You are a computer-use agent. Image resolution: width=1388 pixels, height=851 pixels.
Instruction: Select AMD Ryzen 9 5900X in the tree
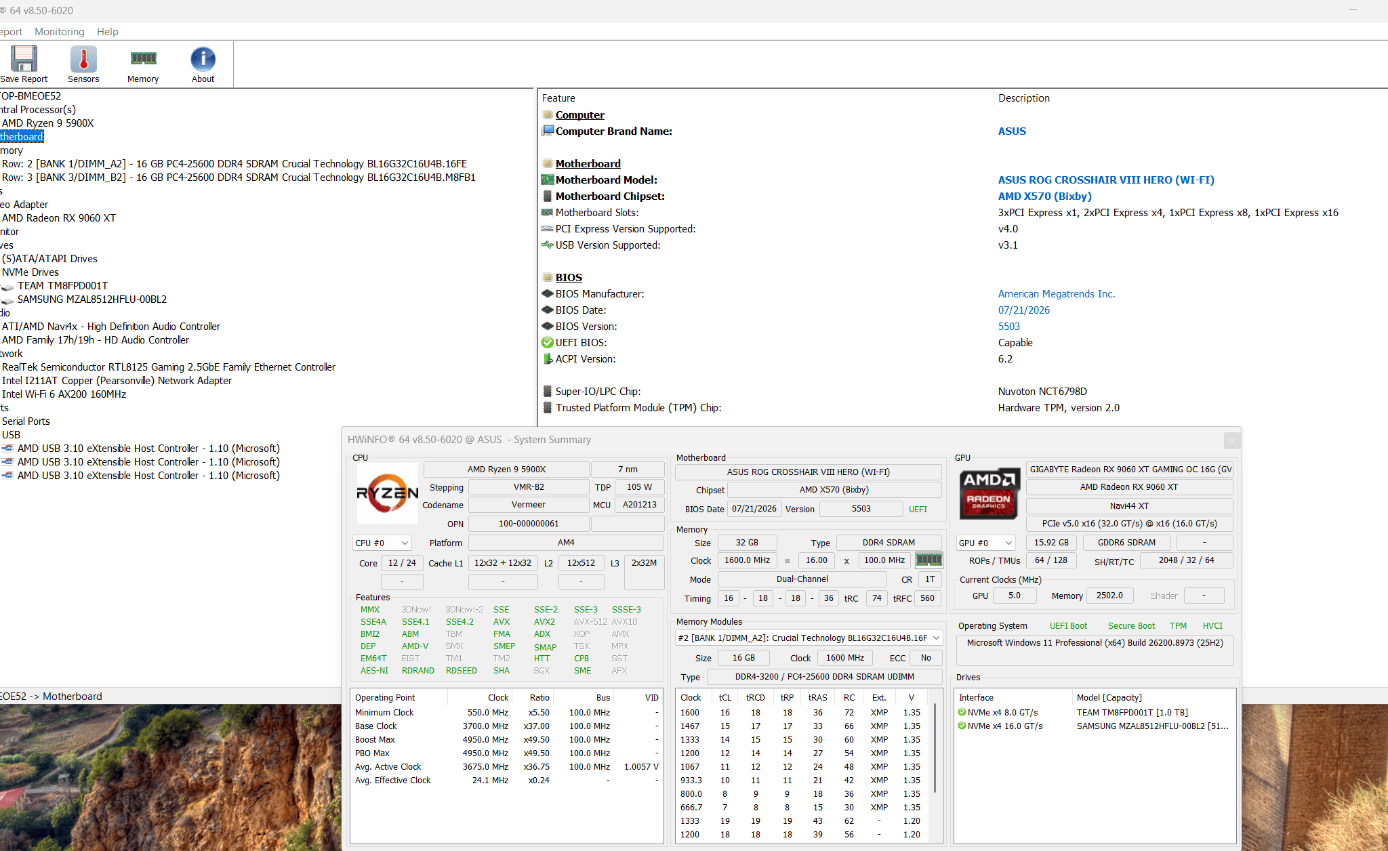tap(48, 123)
